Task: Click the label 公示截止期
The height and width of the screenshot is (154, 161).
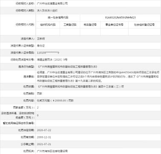Action: coord(28,144)
